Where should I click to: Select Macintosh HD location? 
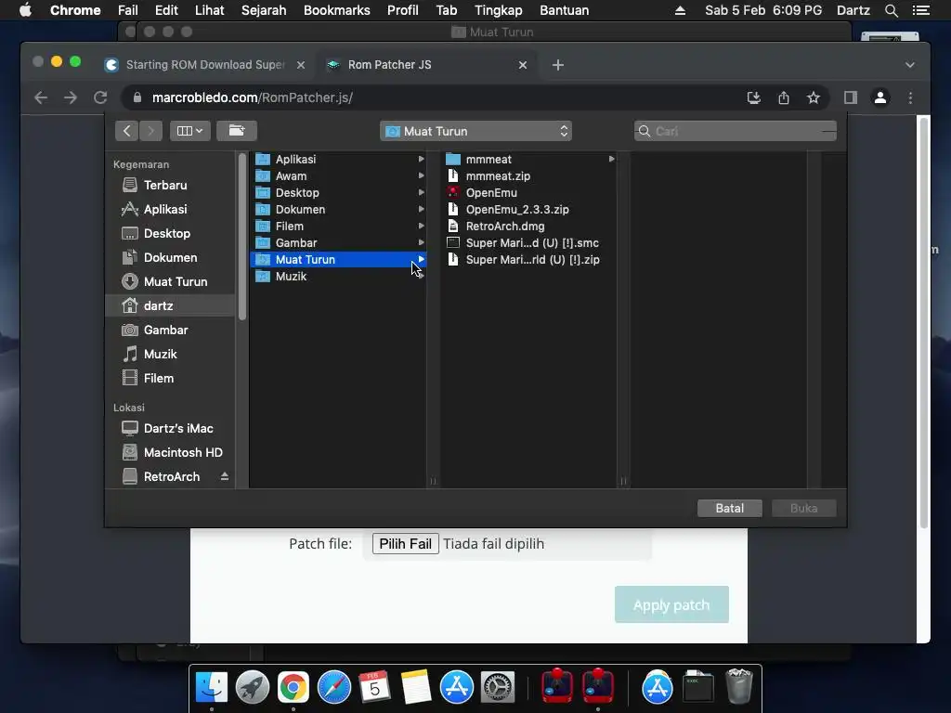[170, 452]
